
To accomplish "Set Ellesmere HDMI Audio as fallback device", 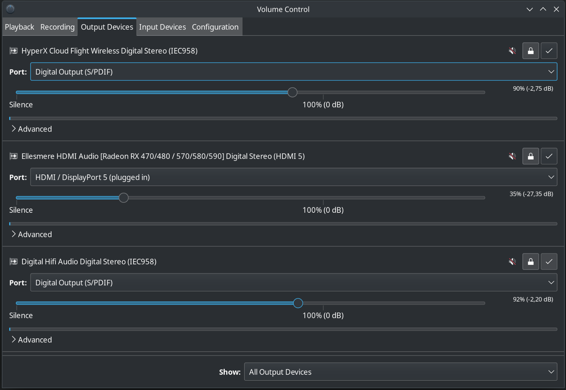I will pos(549,156).
